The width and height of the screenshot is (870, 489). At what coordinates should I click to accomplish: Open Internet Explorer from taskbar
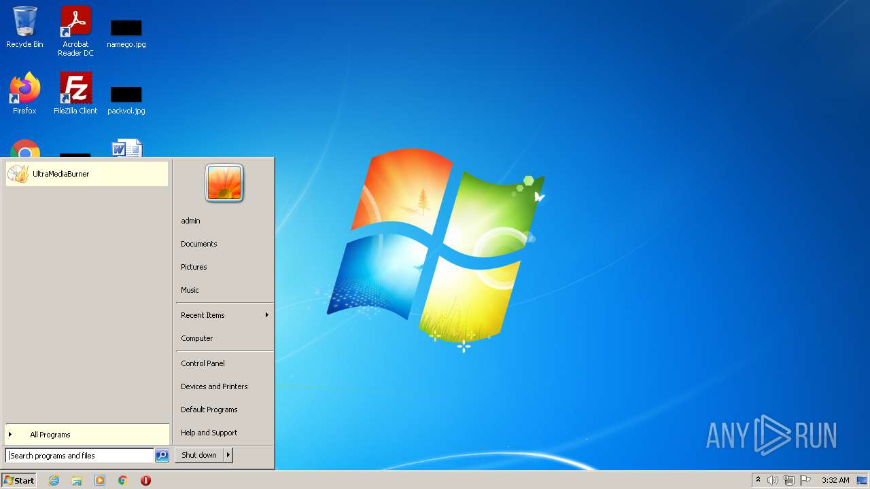click(54, 480)
